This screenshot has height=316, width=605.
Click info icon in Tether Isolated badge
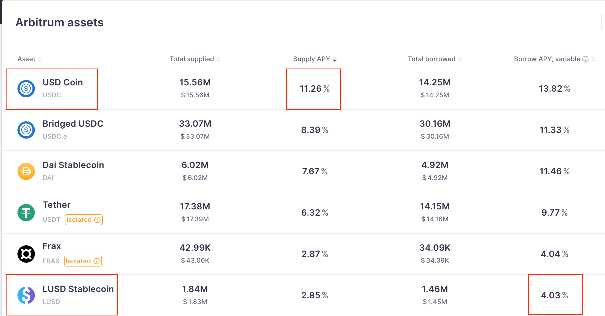(97, 220)
